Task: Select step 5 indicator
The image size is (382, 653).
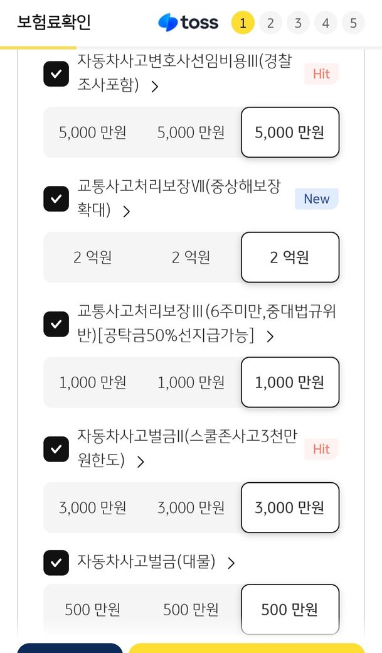Action: (x=353, y=23)
